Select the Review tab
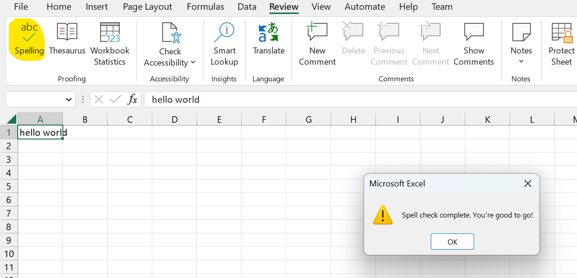Viewport: 577px width, 278px height. 284,7
